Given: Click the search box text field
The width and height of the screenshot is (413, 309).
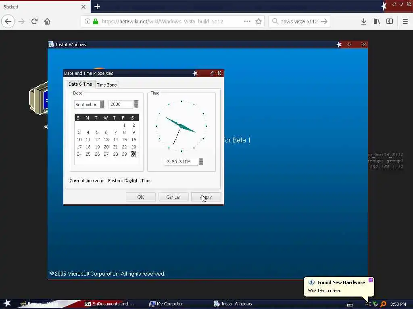Looking at the screenshot, I should [300, 21].
